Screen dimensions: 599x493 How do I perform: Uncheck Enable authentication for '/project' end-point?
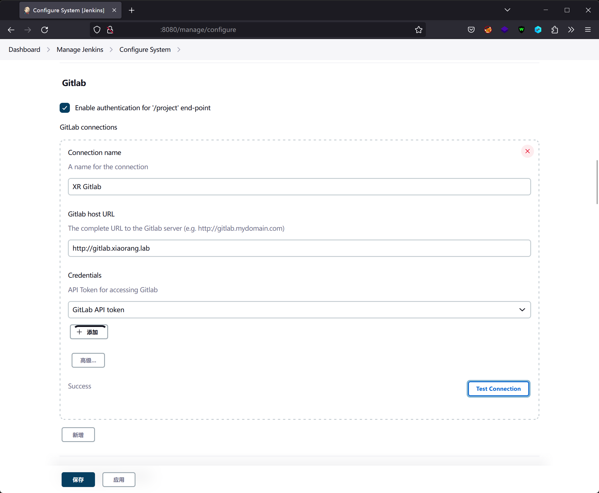[65, 108]
